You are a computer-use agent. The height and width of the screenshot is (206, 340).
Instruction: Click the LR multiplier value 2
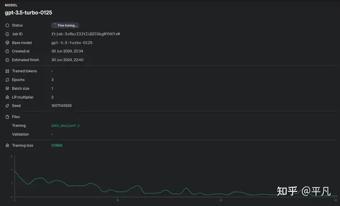[x=52, y=97]
